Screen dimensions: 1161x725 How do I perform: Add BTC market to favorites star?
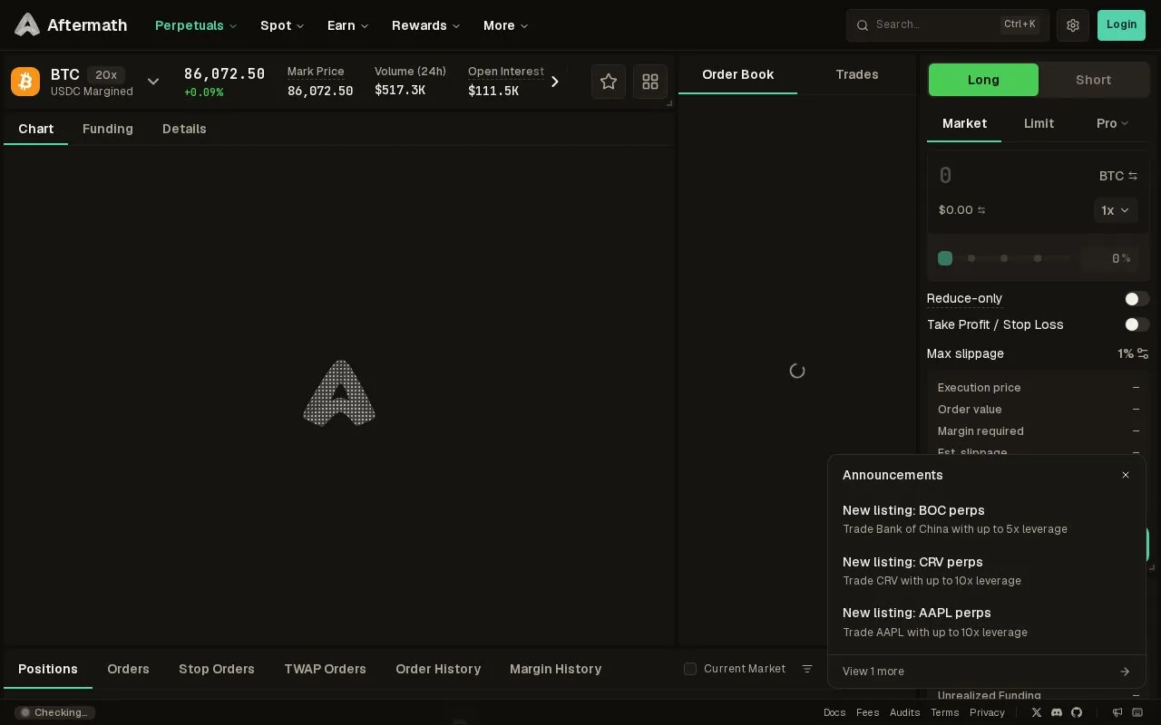coord(609,82)
